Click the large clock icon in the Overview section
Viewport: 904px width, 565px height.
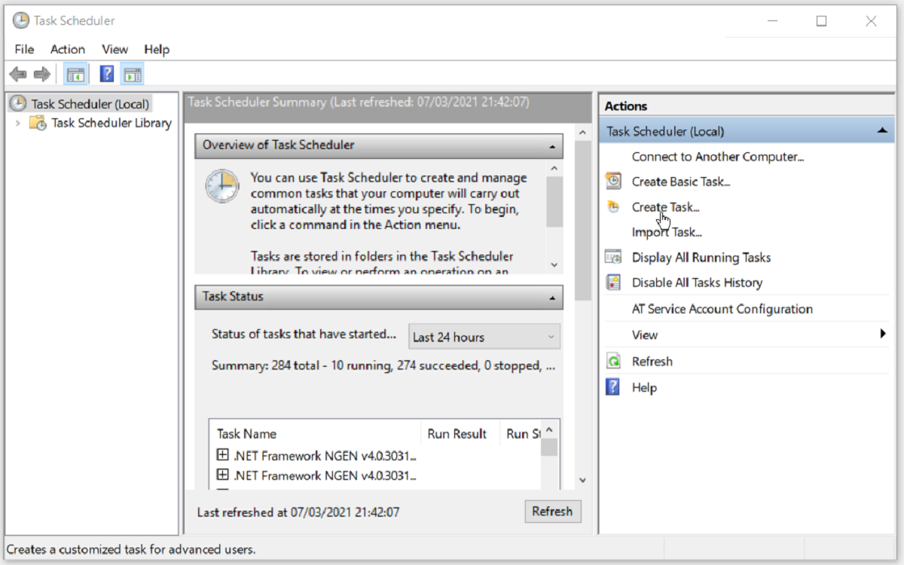(x=222, y=186)
